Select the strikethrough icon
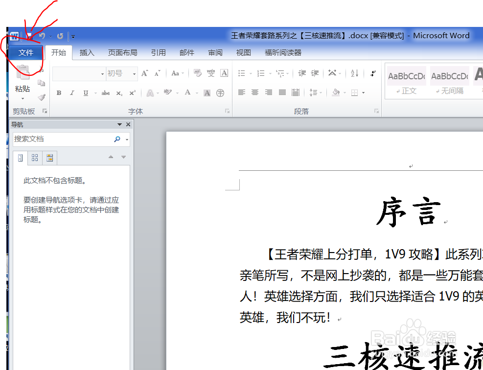 pos(106,93)
